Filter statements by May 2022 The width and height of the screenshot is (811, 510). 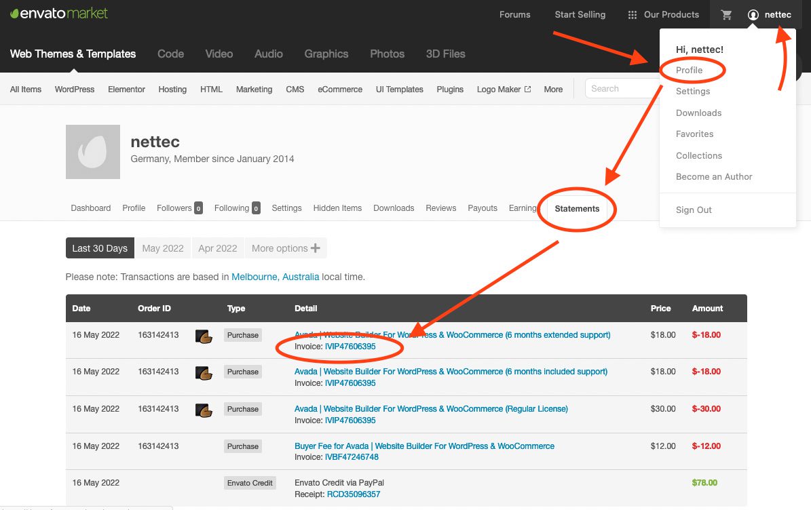click(163, 248)
